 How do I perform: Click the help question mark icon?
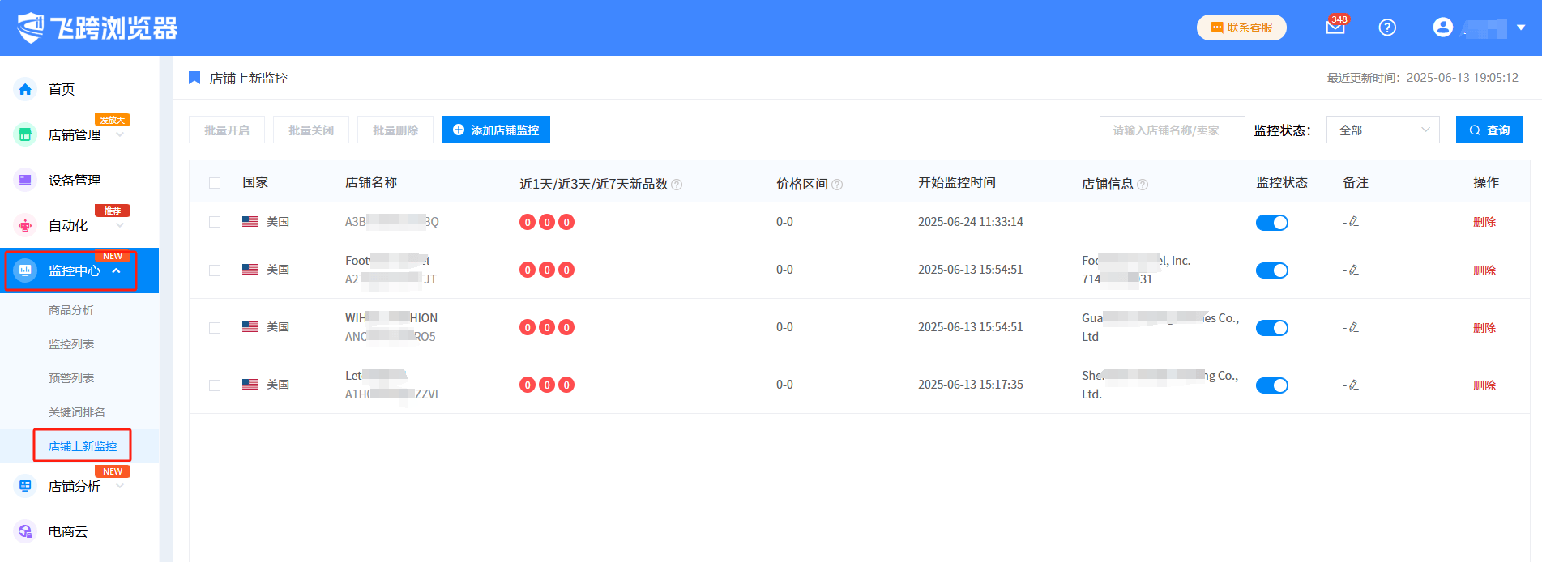click(x=1387, y=28)
